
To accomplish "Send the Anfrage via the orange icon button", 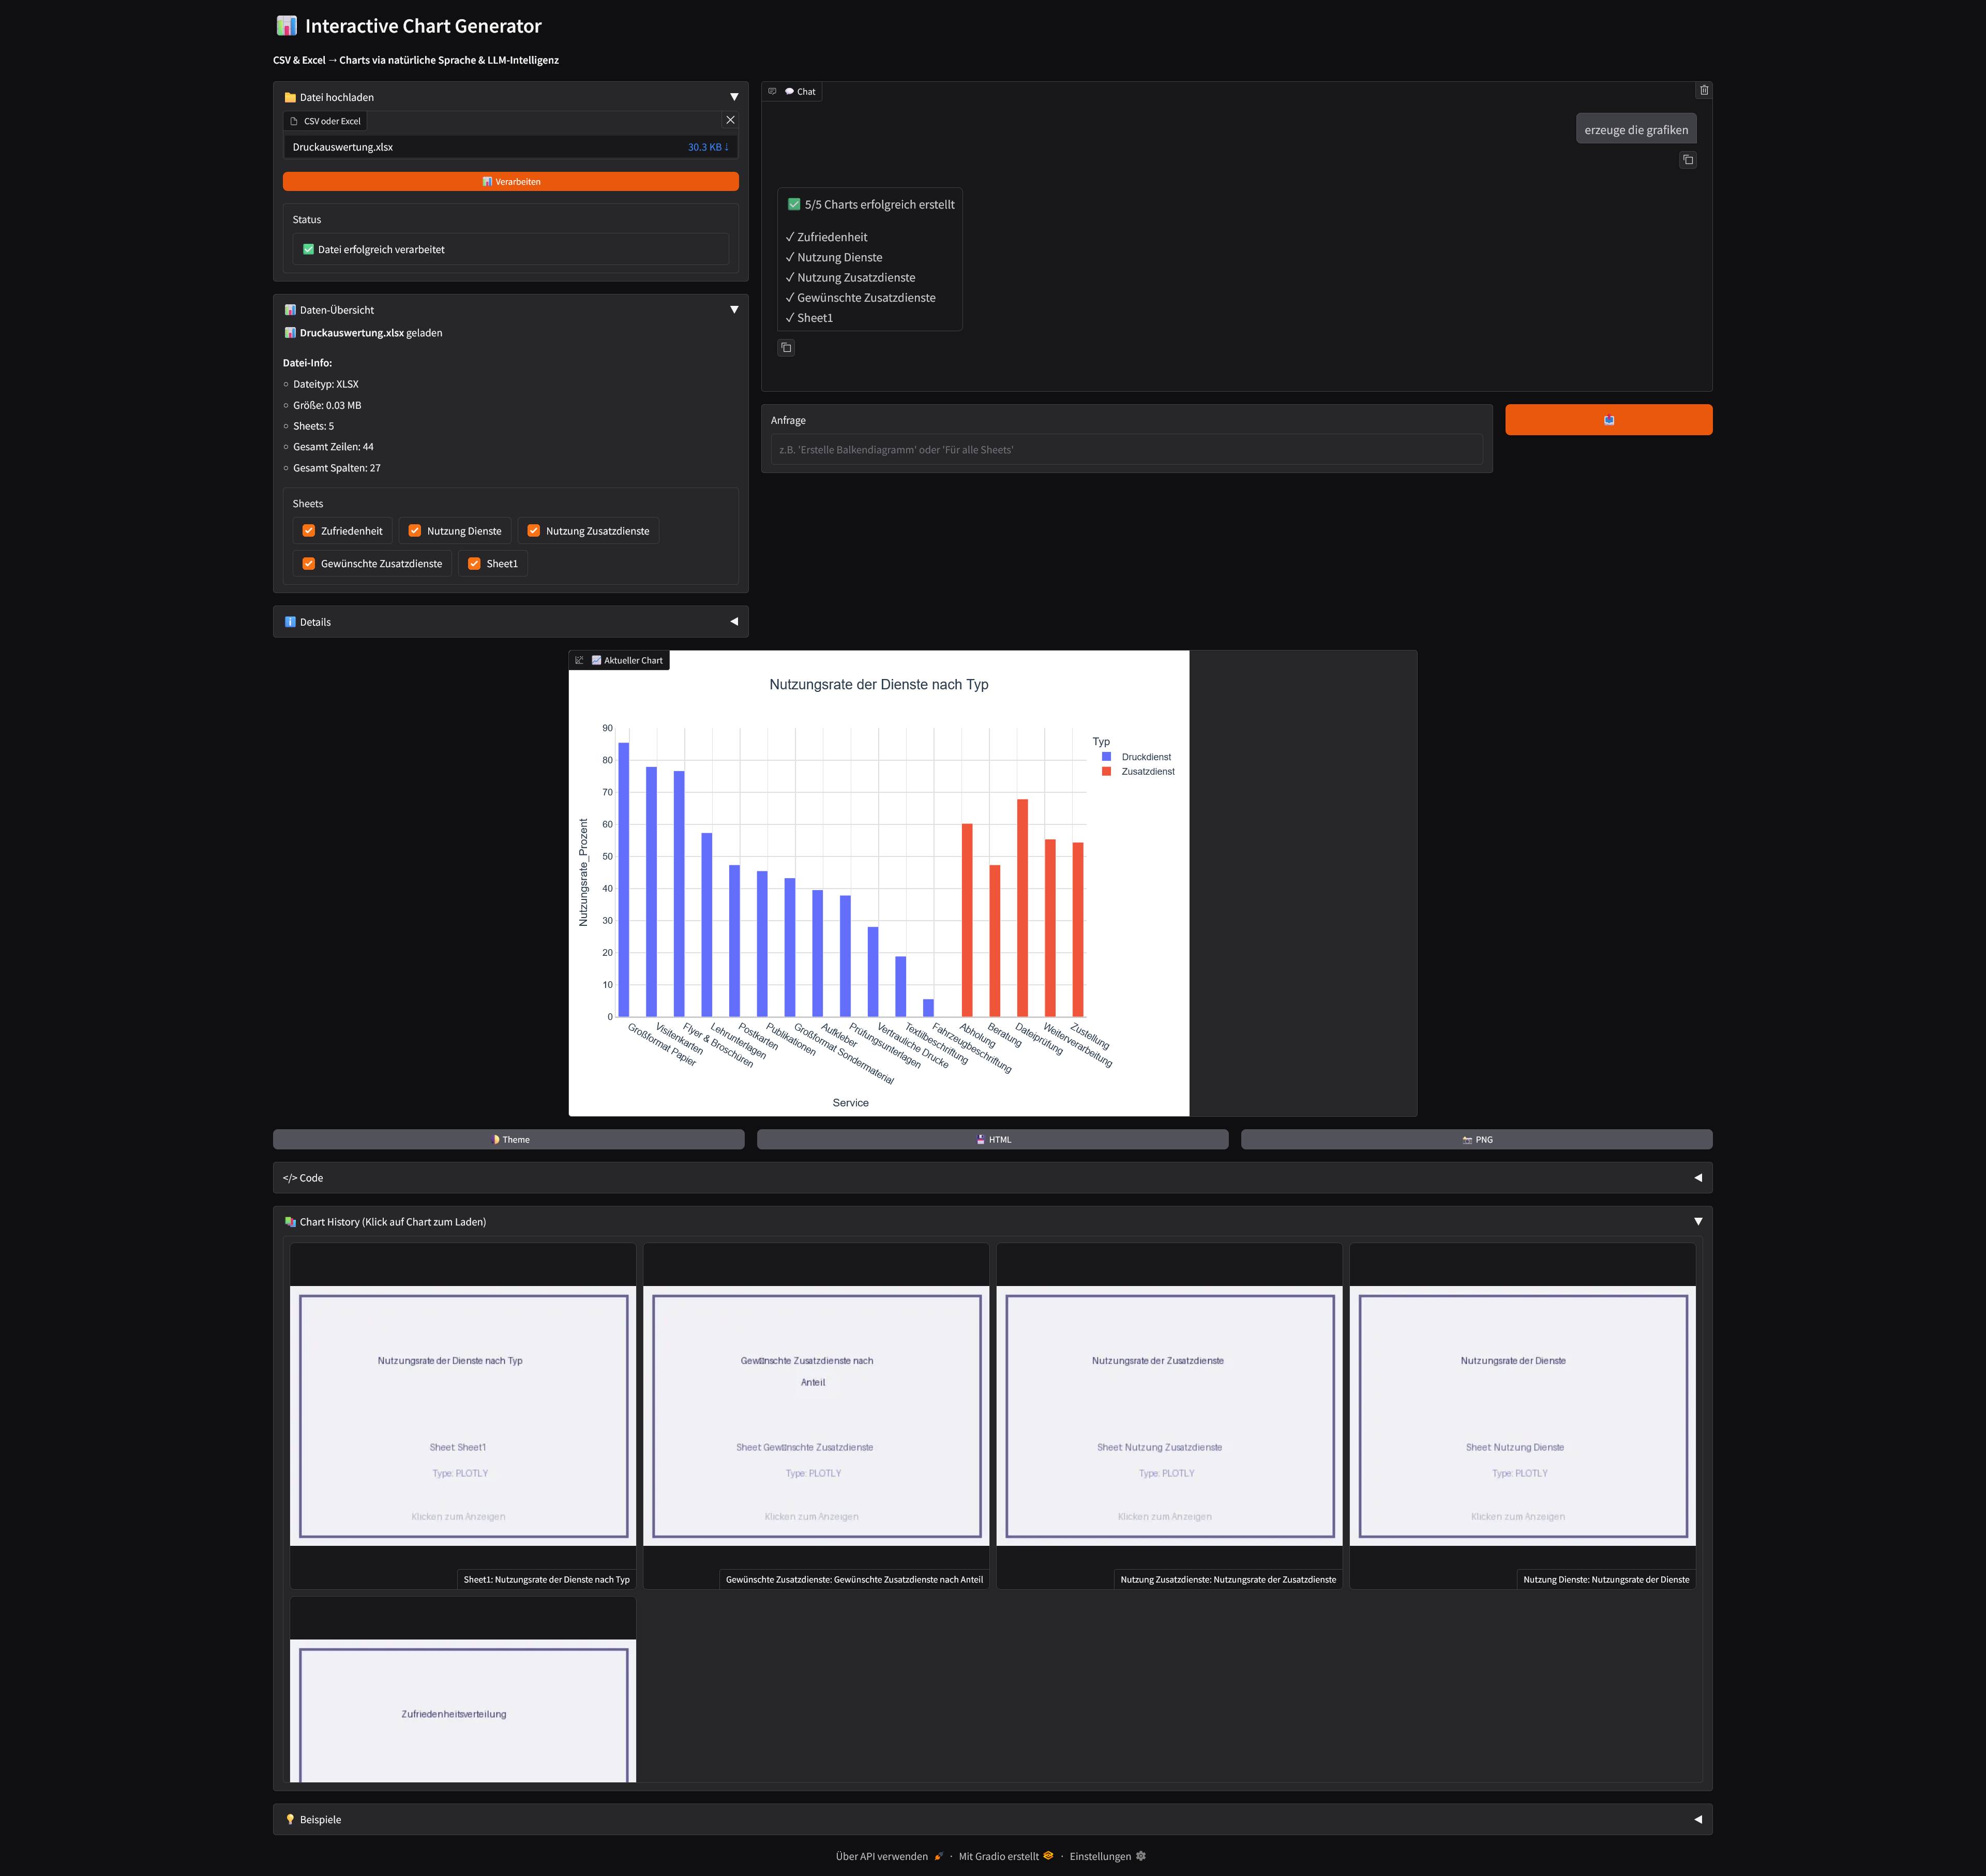I will click(1608, 419).
